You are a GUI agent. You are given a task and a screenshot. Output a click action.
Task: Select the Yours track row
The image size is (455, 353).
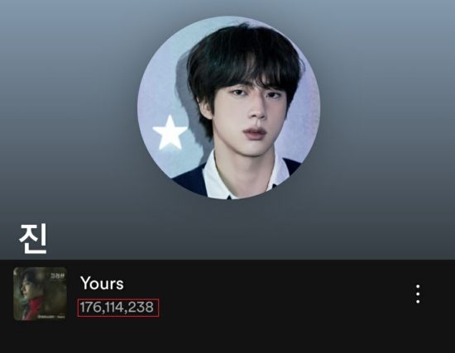tap(227, 293)
